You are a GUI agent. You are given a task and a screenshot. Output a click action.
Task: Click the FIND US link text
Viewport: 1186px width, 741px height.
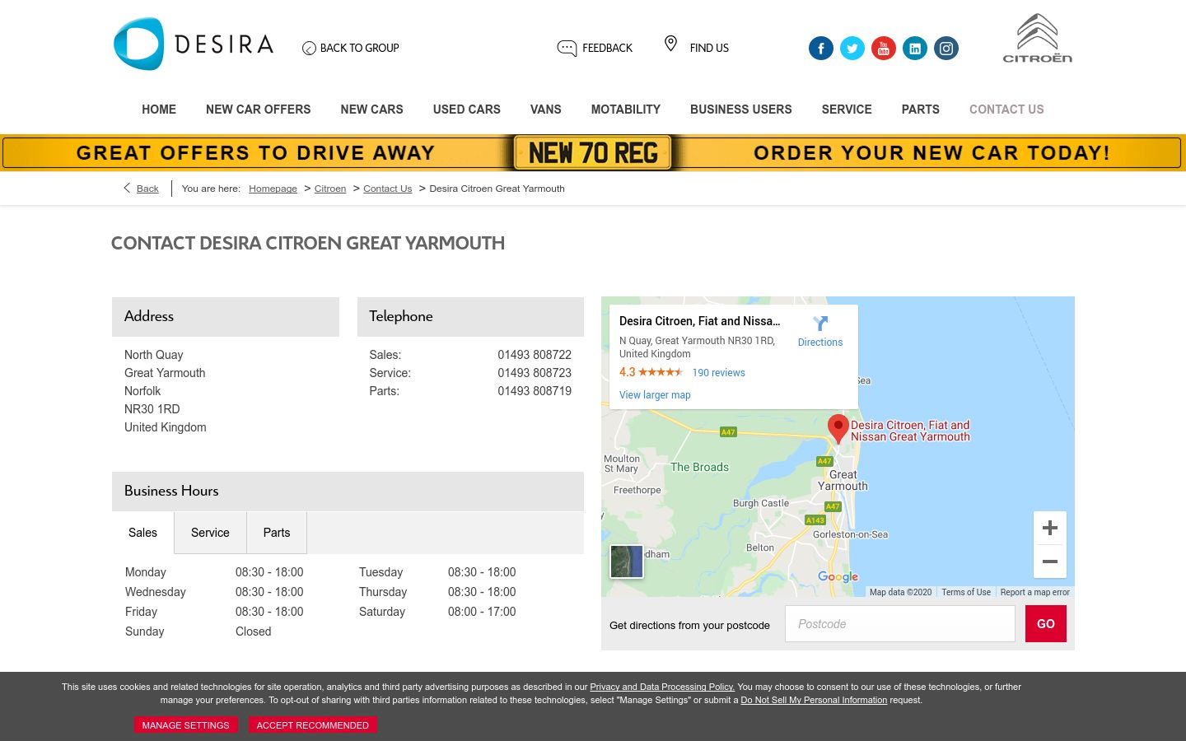pos(709,49)
